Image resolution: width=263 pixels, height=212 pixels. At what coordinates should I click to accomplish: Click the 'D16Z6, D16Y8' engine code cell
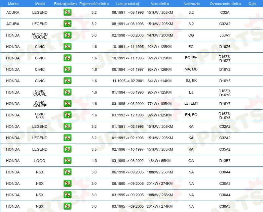coord(225,116)
